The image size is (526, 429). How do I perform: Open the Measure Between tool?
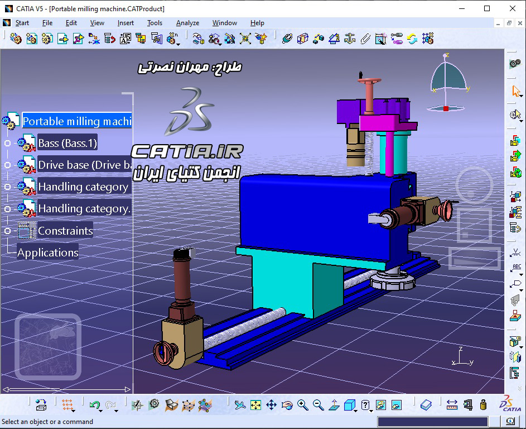[452, 405]
